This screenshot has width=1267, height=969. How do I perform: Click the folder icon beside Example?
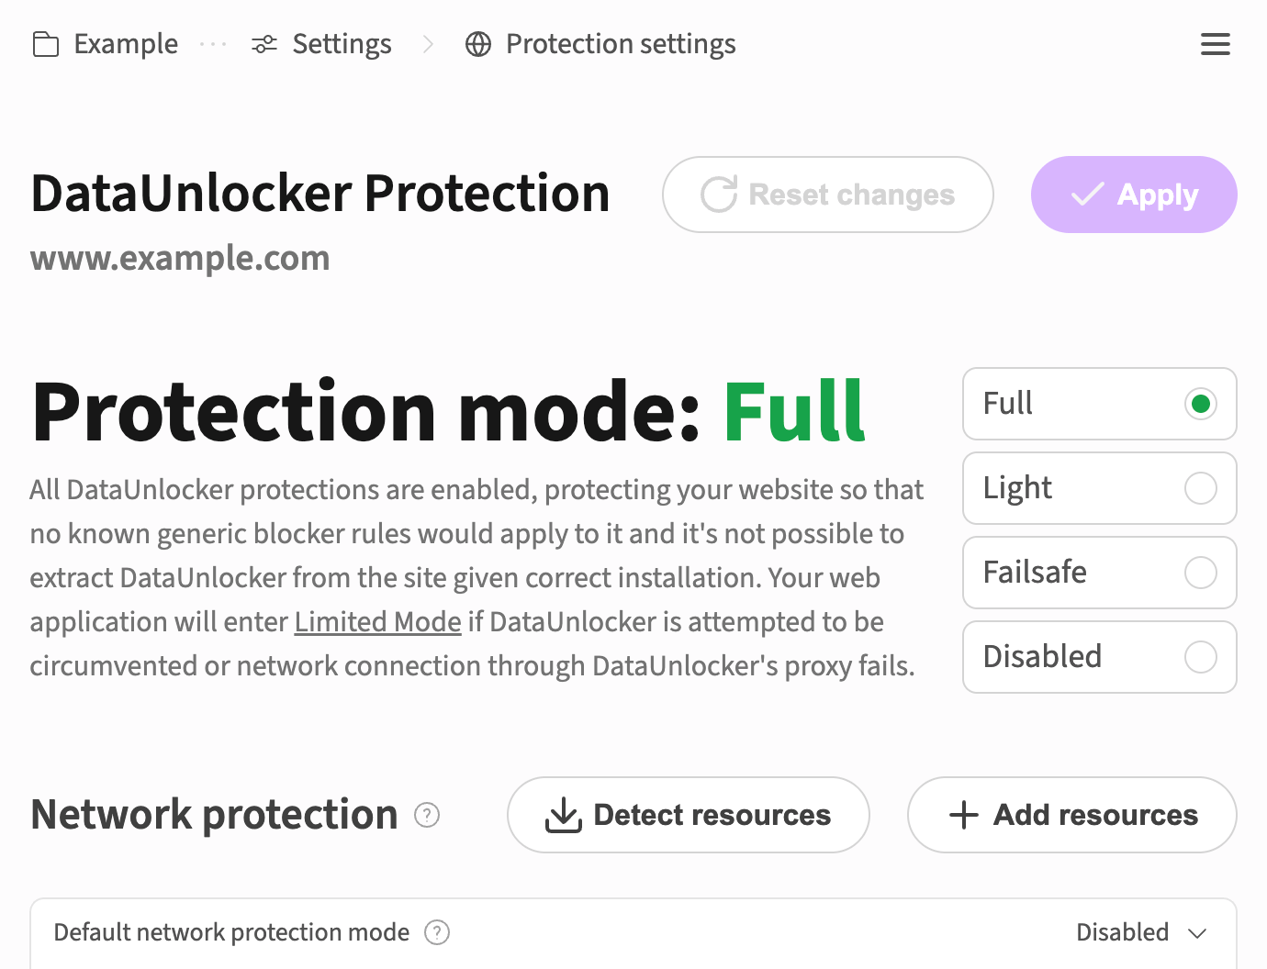(x=46, y=44)
